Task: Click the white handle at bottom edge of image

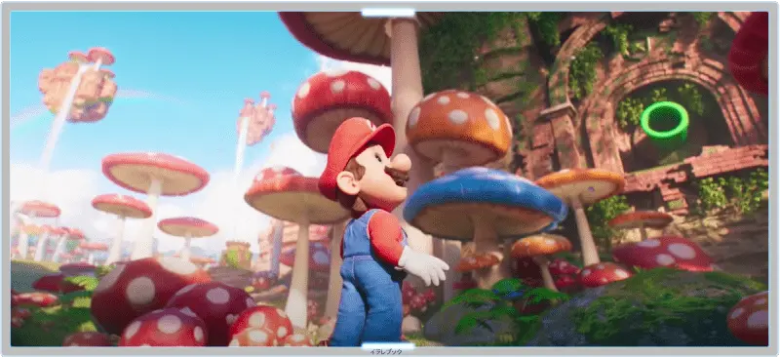Action: tap(388, 345)
